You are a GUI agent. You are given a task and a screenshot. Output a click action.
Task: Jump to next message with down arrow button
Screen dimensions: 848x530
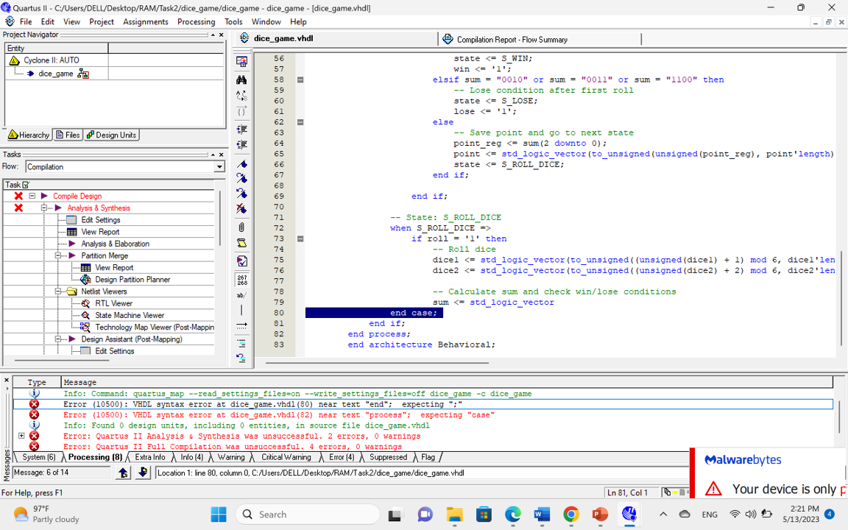(143, 473)
